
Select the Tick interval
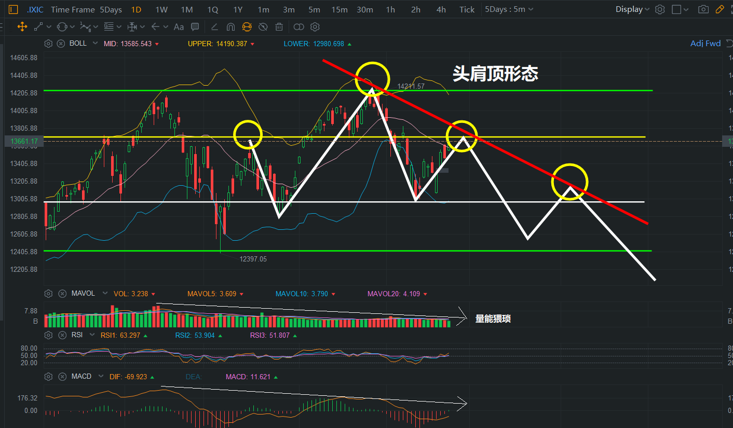pos(467,9)
